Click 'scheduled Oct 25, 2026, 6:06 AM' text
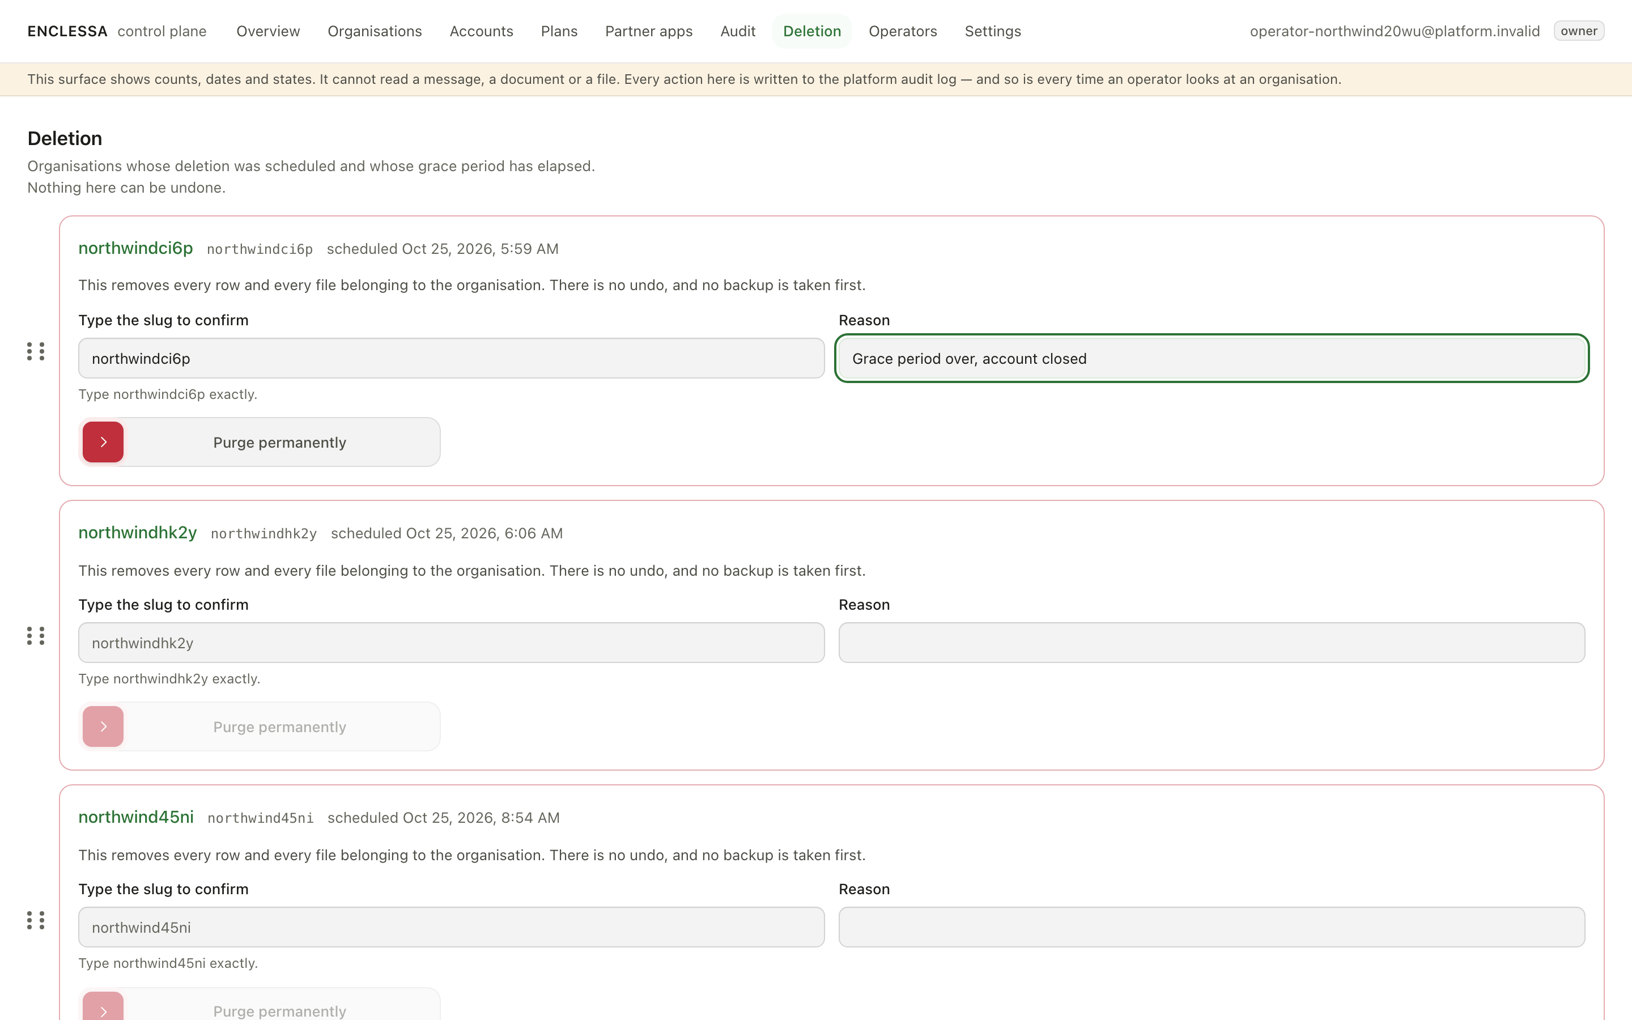The image size is (1632, 1020). tap(447, 534)
